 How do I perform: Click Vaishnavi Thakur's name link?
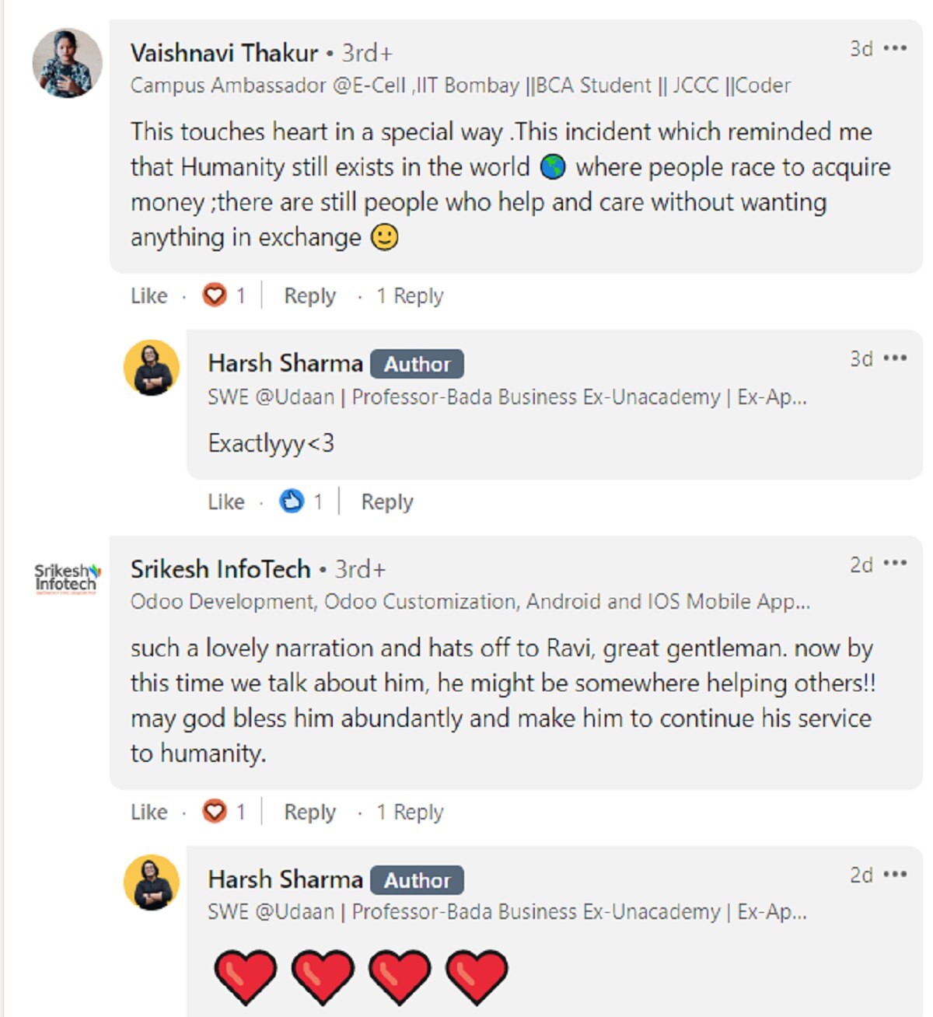pos(224,53)
